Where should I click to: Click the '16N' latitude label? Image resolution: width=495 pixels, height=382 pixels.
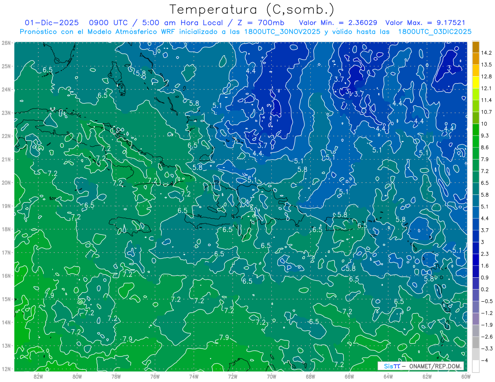point(6,276)
